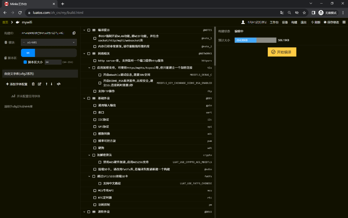
Task: Check the 功耗控制 pm option
Action: point(95,205)
